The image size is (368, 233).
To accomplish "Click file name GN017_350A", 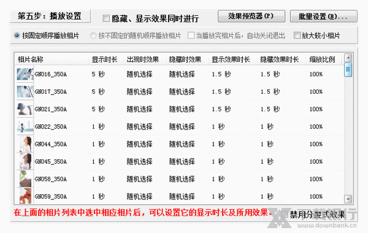I will [x=51, y=92].
